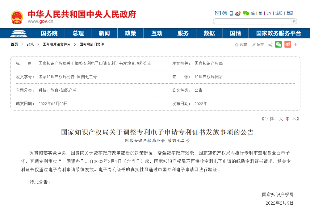Open 国家政务服务平台 menu tab
Image resolution: width=310 pixels, height=221 pixels.
tap(278, 33)
